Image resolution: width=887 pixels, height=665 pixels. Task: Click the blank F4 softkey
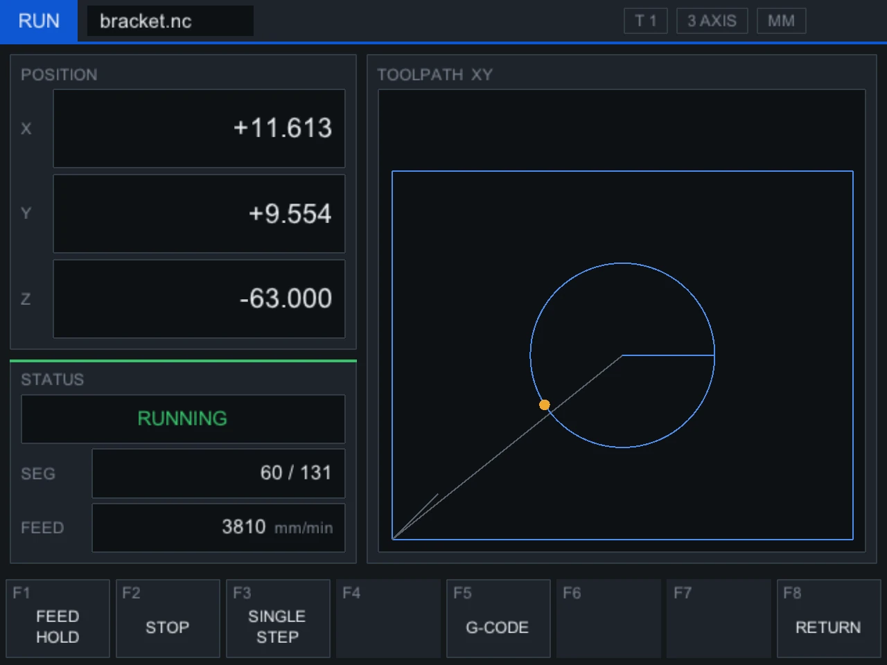tap(388, 619)
